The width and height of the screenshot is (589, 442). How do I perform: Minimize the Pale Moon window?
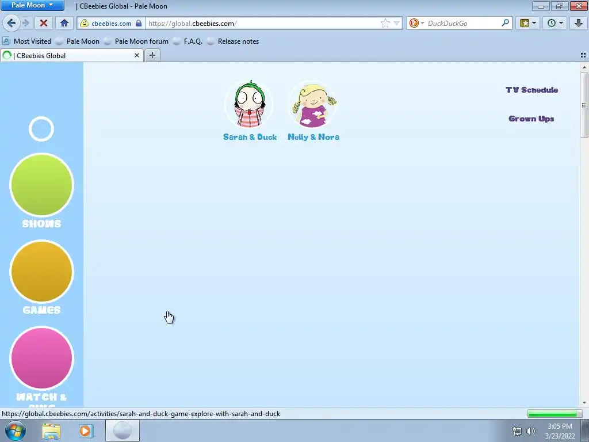(541, 6)
